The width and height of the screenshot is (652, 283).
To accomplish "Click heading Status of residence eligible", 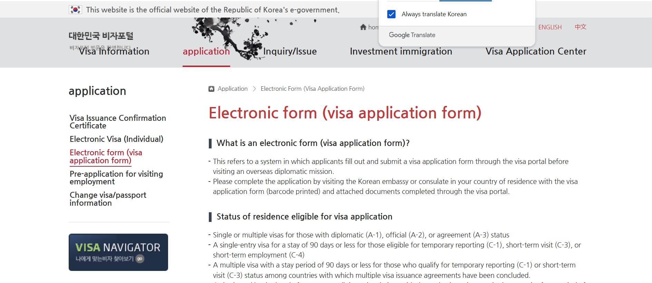I will 304,217.
